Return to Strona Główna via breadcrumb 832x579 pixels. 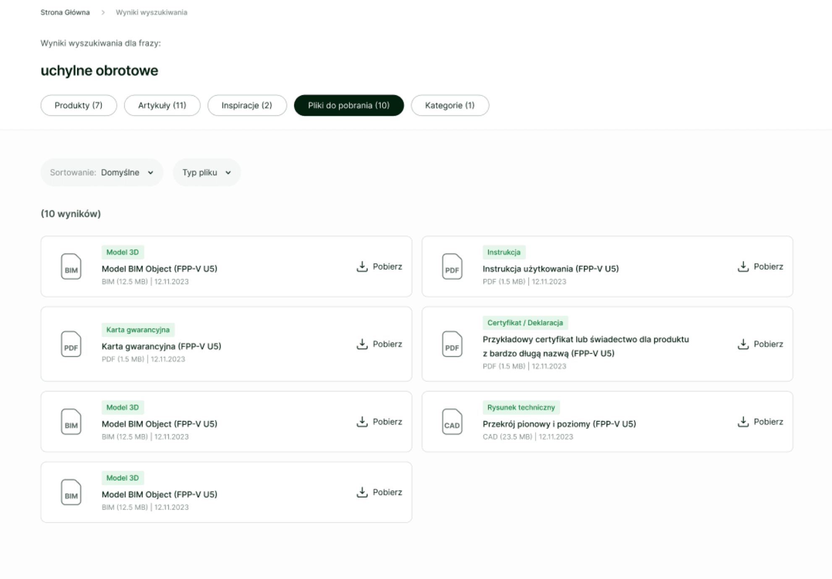pos(65,13)
